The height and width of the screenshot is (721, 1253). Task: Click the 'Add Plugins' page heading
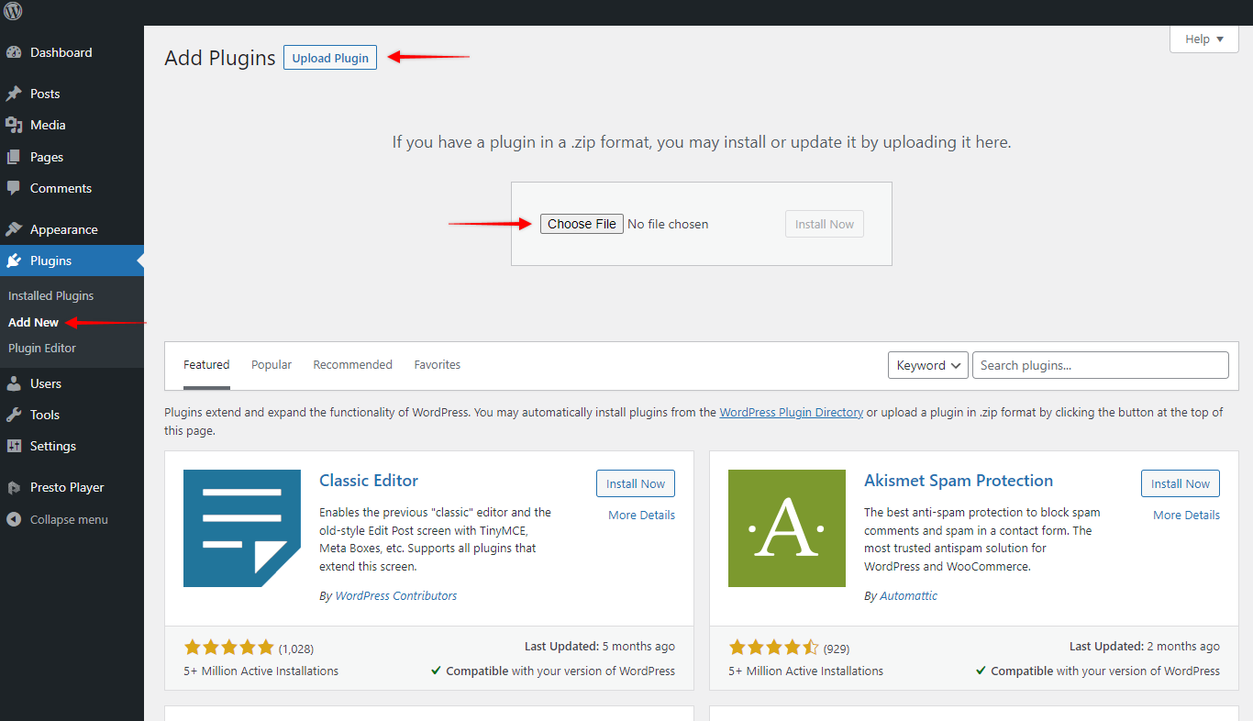click(x=220, y=58)
